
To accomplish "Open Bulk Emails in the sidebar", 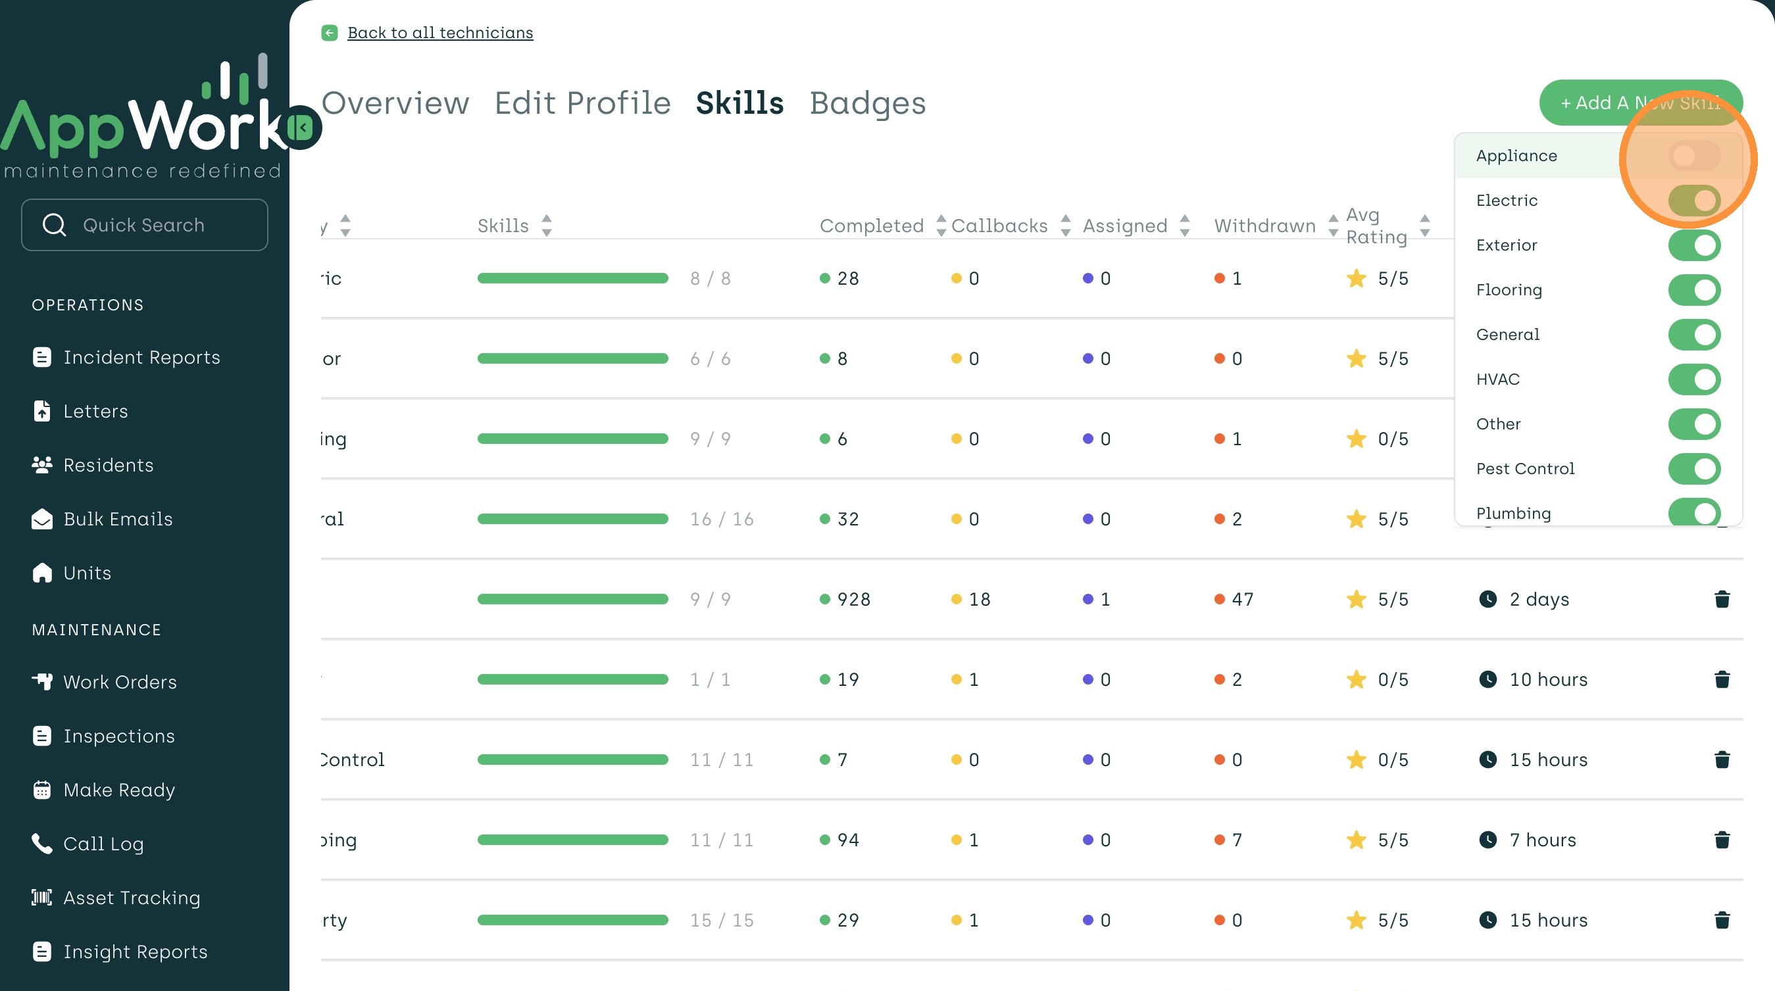I will pos(118,520).
